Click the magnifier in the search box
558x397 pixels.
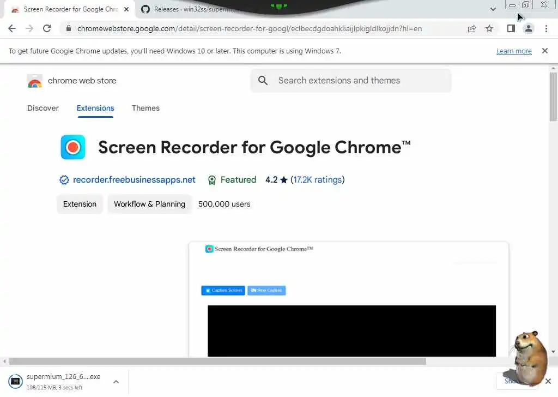(x=263, y=81)
